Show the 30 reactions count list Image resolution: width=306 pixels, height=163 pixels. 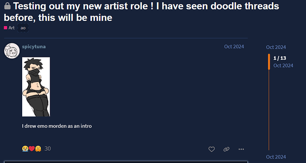tap(47, 149)
